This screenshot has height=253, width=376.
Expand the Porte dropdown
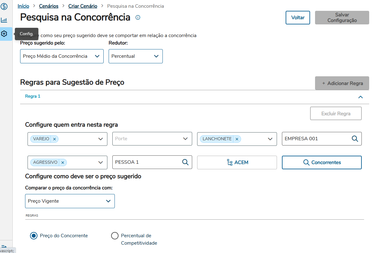[152, 139]
